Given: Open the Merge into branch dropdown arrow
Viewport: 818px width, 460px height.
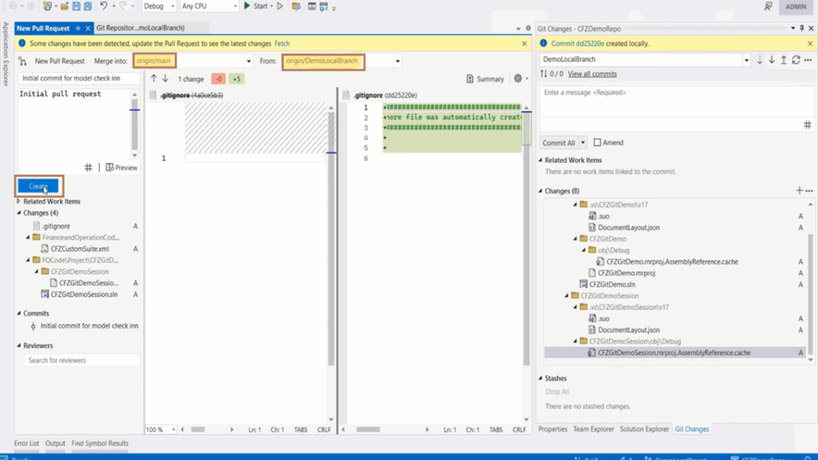Looking at the screenshot, I should click(248, 61).
